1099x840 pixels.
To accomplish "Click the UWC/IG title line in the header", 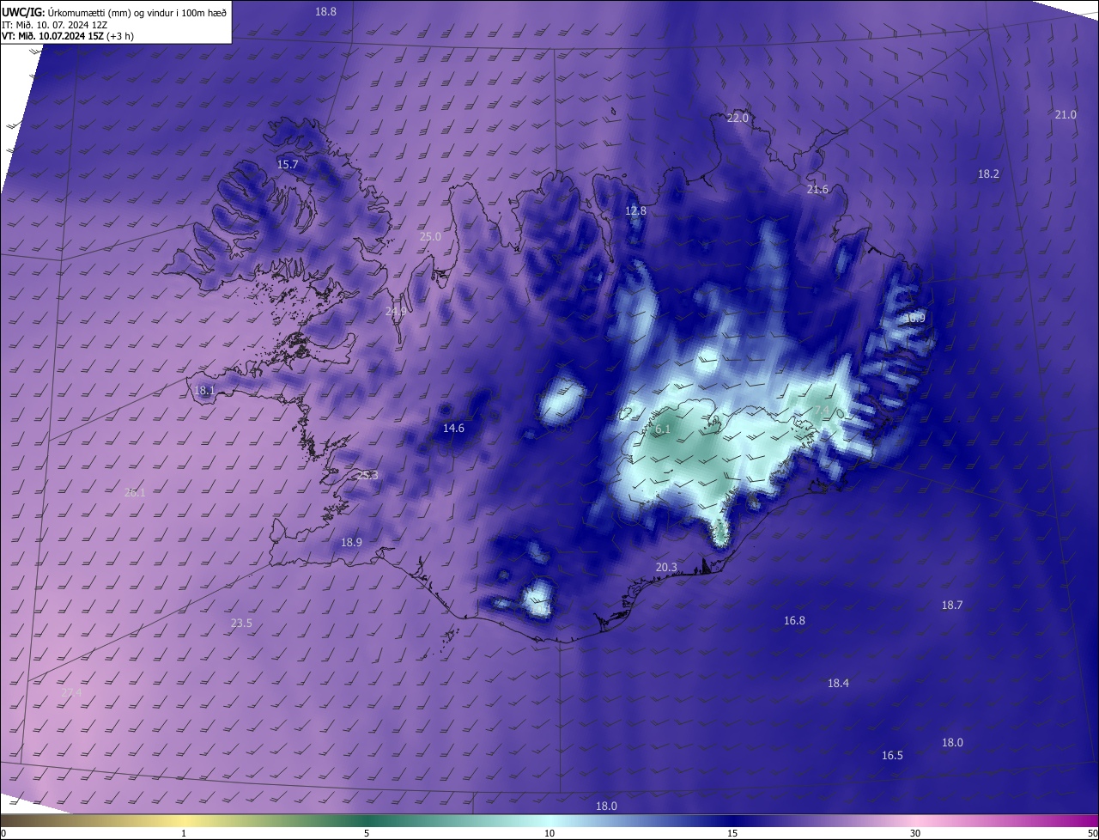I will 114,13.
